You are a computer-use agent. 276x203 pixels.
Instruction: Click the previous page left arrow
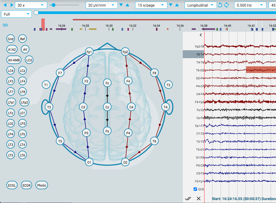[5, 5]
